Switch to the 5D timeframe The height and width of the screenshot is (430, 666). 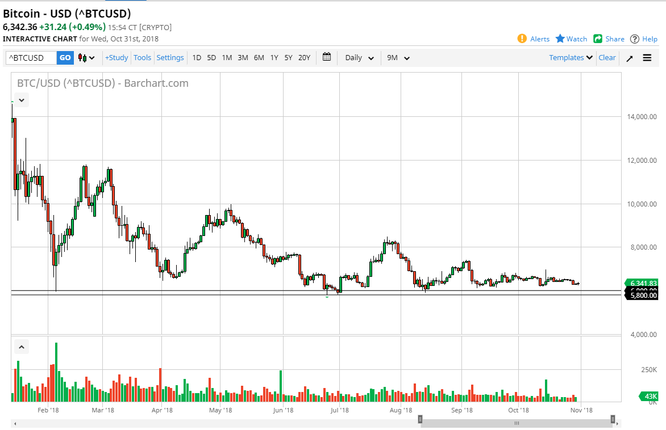click(211, 57)
